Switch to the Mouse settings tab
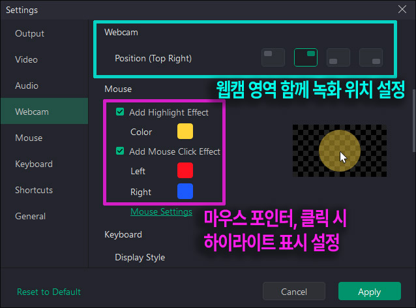Image resolution: width=416 pixels, height=308 pixels. point(44,138)
